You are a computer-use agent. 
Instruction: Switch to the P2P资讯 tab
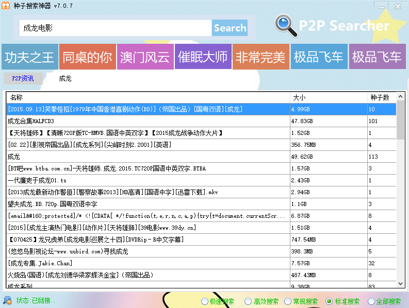coord(23,78)
